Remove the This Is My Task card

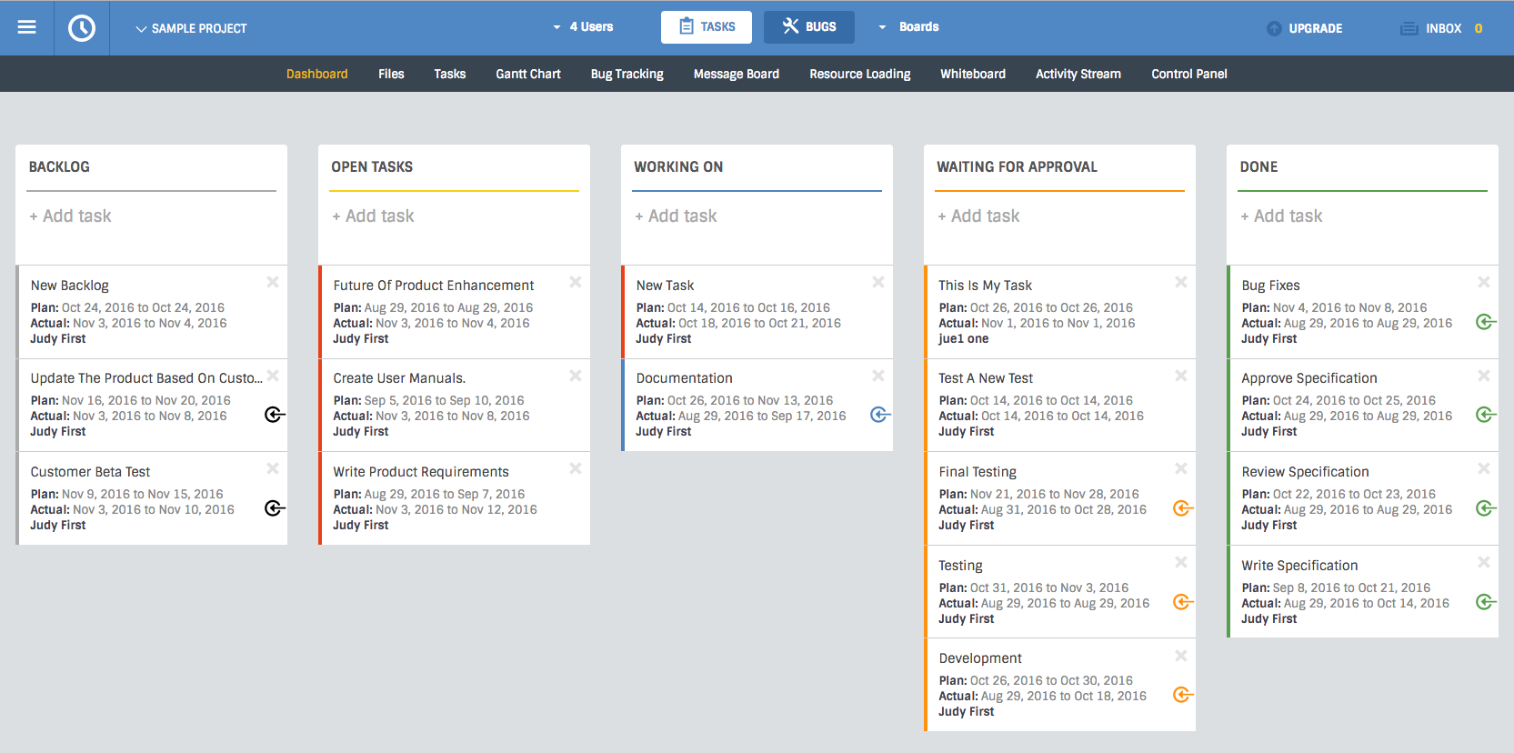coord(1181,282)
